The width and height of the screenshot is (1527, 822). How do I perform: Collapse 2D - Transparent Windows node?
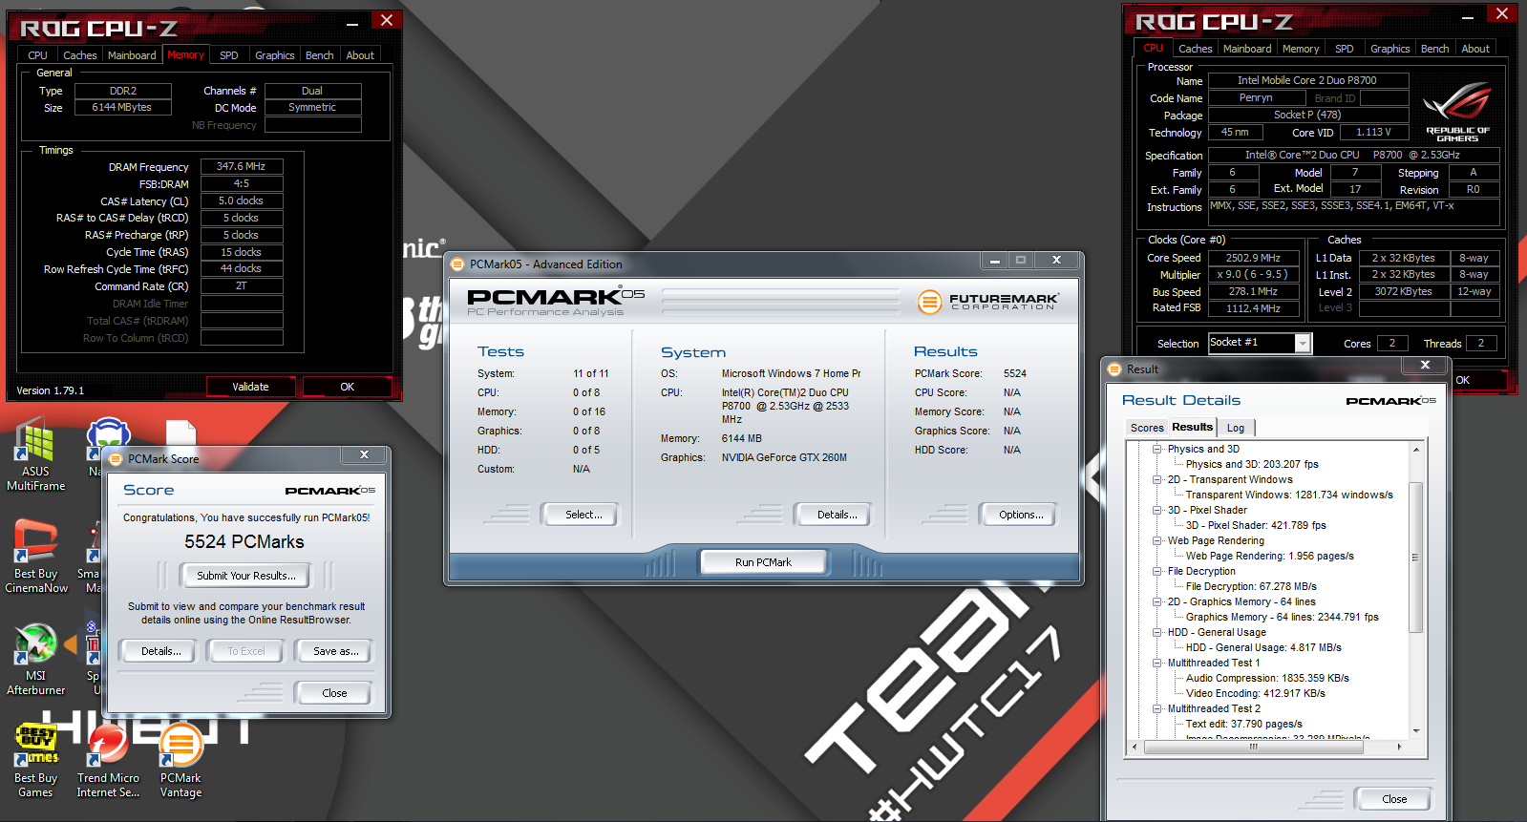1157,479
